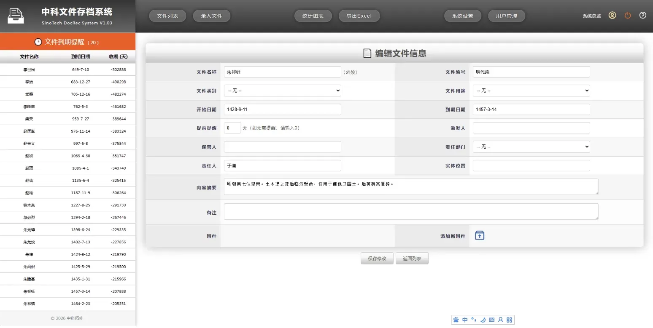Select the 李治 row in reminder list
Image resolution: width=653 pixels, height=328 pixels.
pyautogui.click(x=67, y=82)
